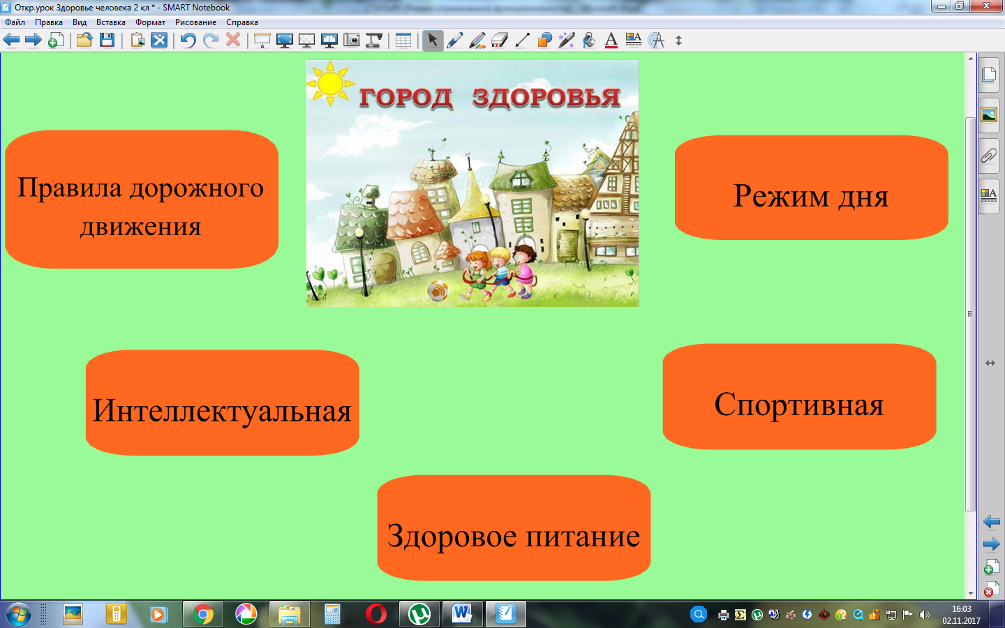
Task: Select the Pen tool in toolbar
Action: click(455, 40)
